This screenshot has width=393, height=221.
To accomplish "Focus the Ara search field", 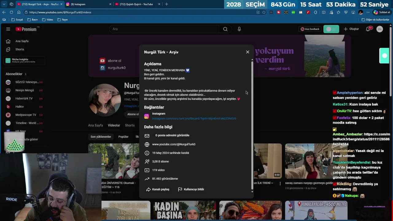I will pyautogui.click(x=164, y=29).
